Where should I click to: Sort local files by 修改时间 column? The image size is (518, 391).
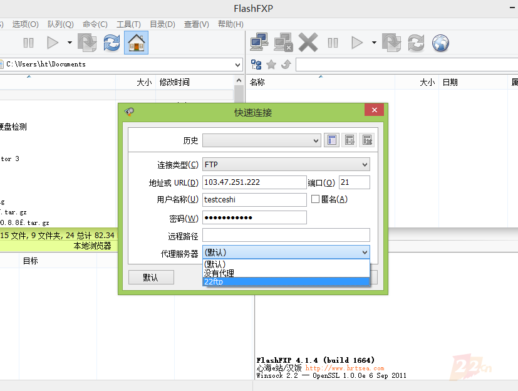pos(195,82)
